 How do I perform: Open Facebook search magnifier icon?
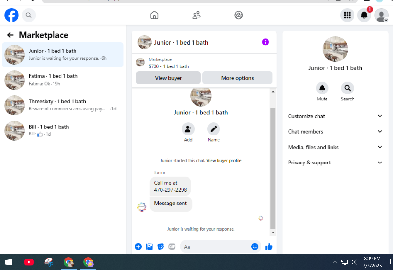pos(29,15)
